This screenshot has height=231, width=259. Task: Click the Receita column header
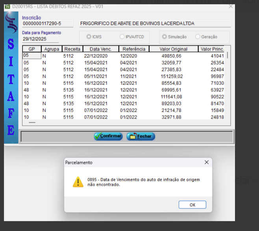[x=72, y=49]
